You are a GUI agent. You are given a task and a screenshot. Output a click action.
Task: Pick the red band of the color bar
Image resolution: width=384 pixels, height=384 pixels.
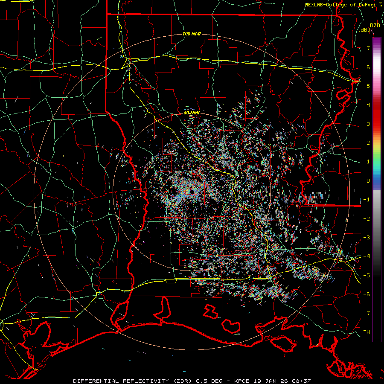377,115
